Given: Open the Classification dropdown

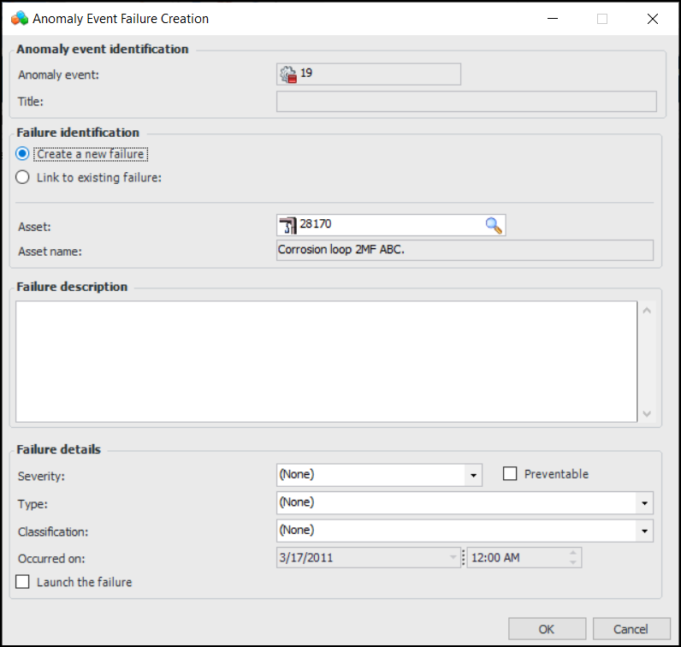Looking at the screenshot, I should [644, 531].
